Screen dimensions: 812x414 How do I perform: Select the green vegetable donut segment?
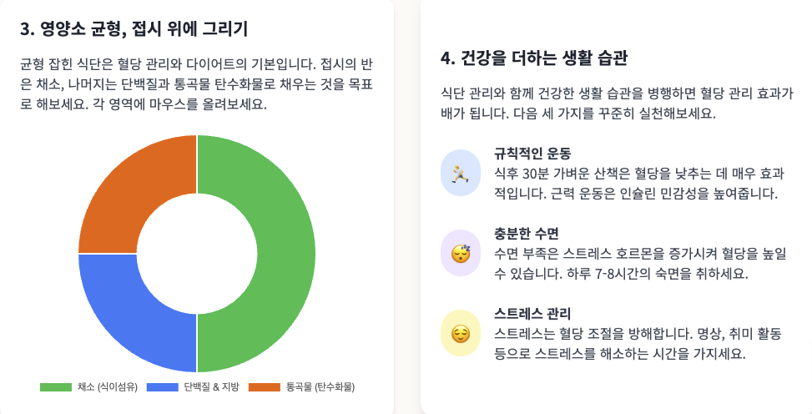(286, 254)
